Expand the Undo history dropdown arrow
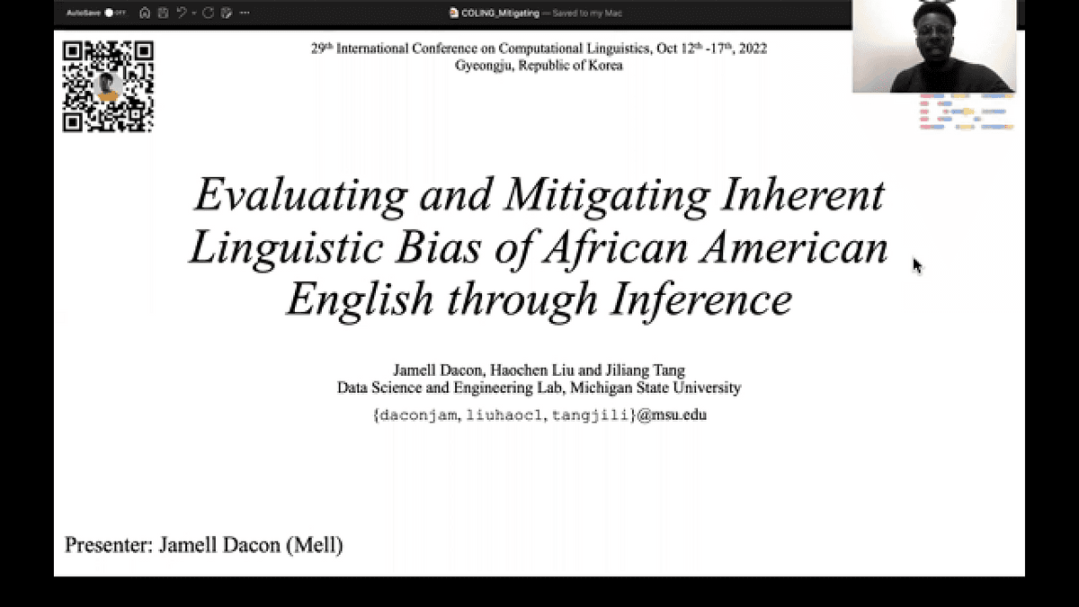1079x607 pixels. pyautogui.click(x=193, y=13)
